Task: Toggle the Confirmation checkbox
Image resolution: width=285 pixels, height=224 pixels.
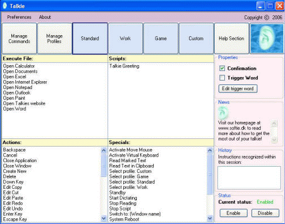Action: [222, 68]
